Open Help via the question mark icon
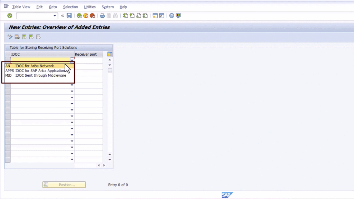This screenshot has height=199, width=354. click(x=171, y=16)
